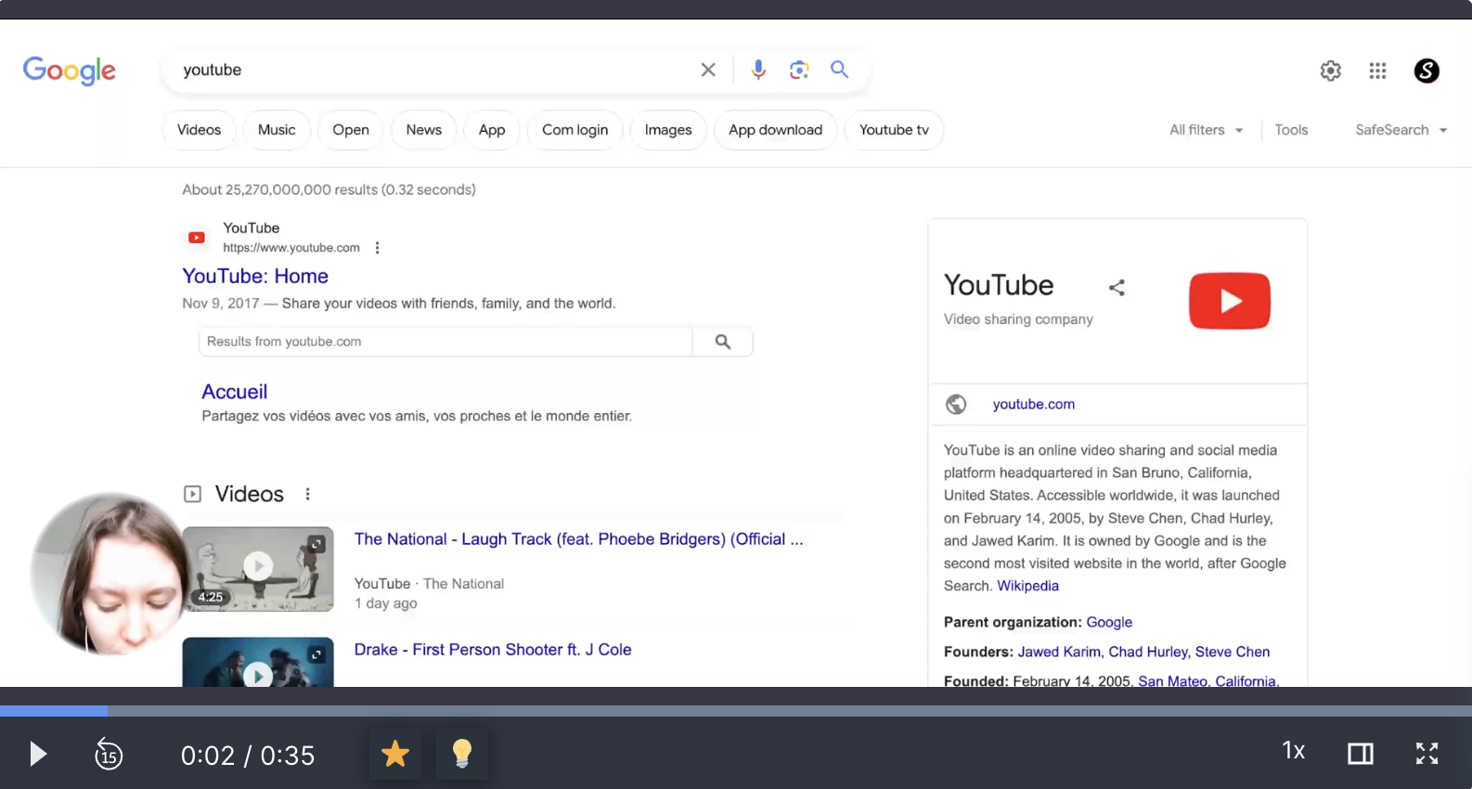Screen dimensions: 1472x789
Task: Click the globe icon beside youtube.com
Action: (956, 404)
